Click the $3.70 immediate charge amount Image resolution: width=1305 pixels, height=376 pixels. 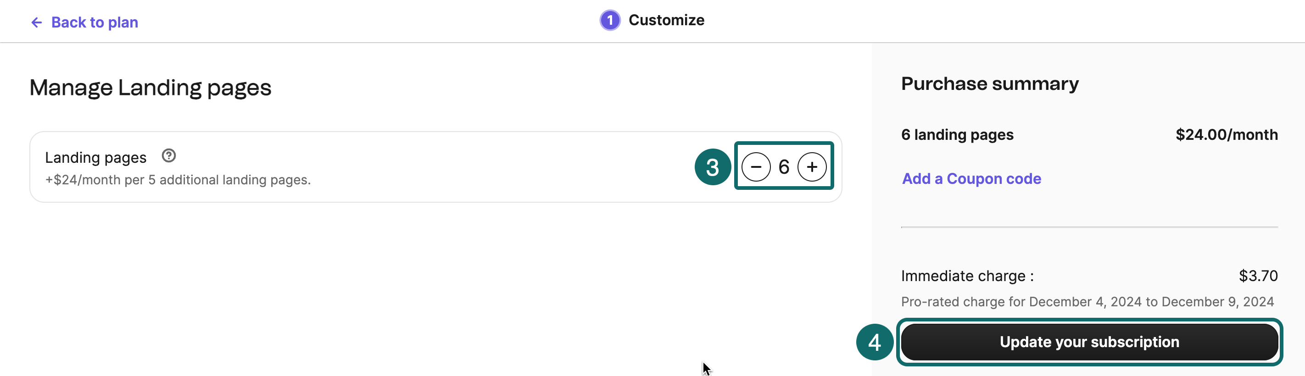1258,276
